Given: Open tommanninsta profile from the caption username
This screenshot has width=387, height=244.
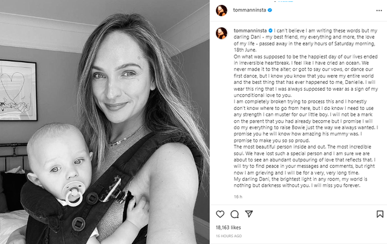Looking at the screenshot, I should pos(249,28).
